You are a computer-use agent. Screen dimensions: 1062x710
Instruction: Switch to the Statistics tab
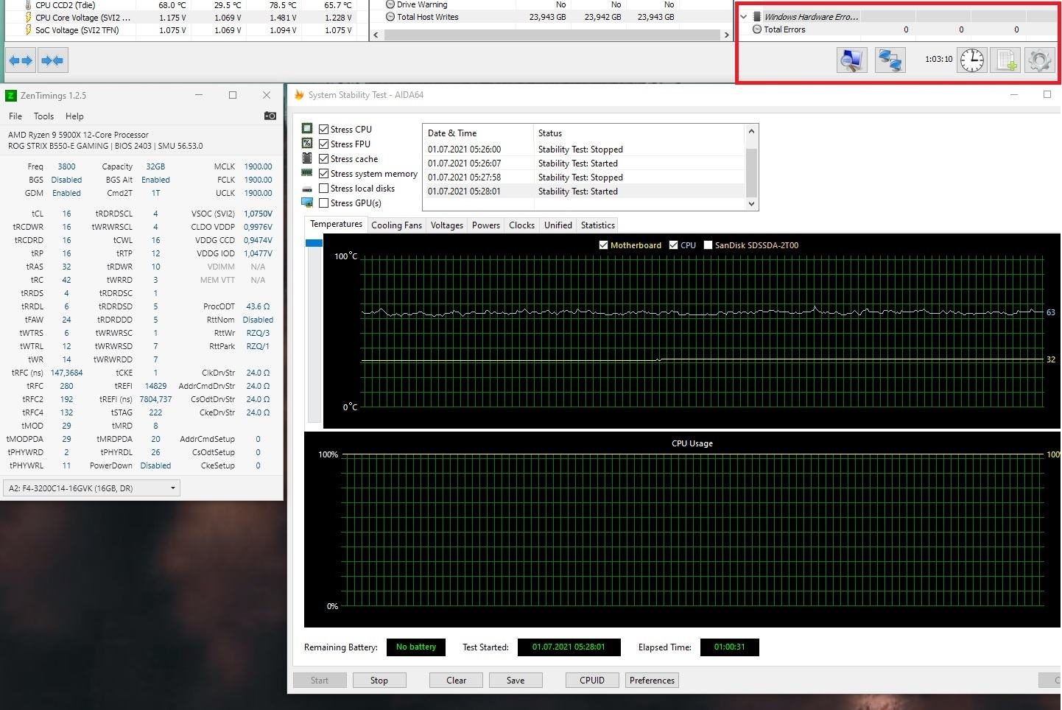tap(597, 225)
